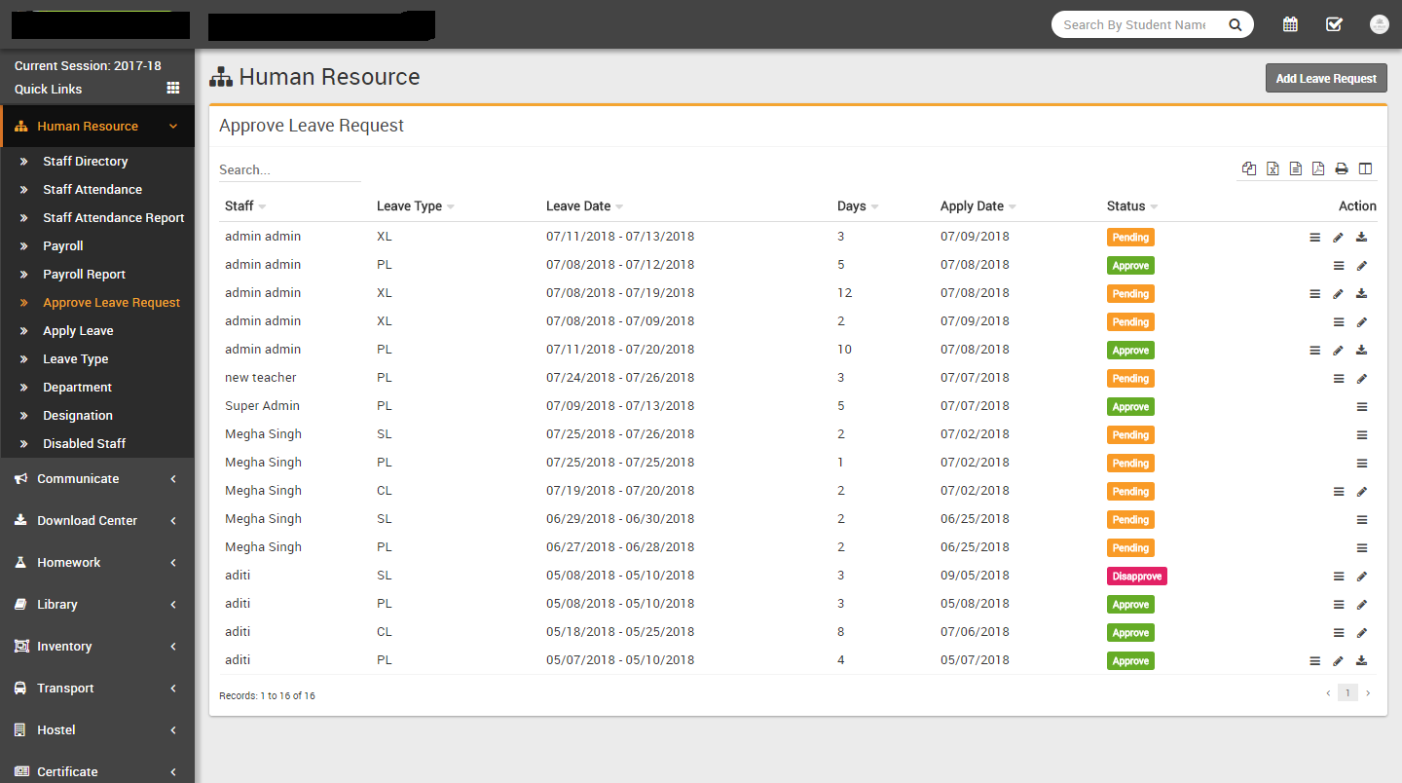Export the table to Excel
1402x783 pixels.
pos(1273,169)
